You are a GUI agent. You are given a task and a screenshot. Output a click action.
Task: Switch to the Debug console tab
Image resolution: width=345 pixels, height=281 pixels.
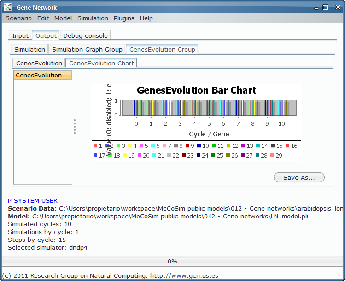(85, 35)
